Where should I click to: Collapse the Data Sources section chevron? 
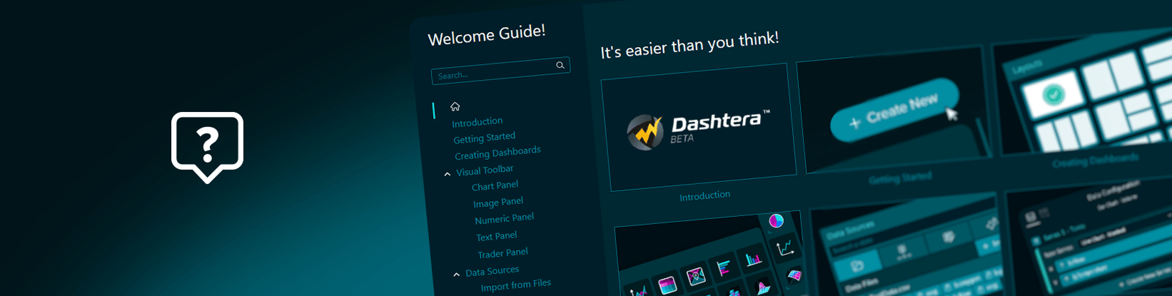(x=457, y=275)
